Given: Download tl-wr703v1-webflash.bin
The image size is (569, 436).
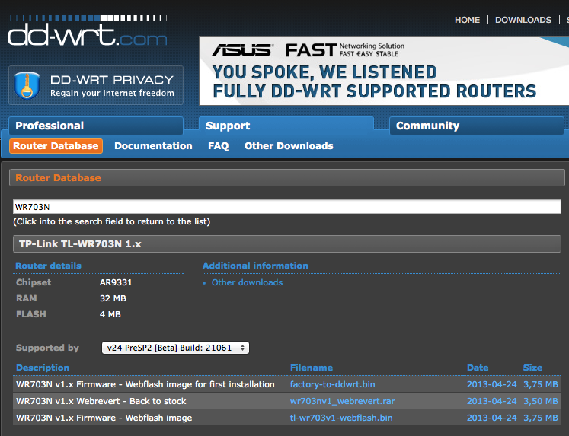Looking at the screenshot, I should click(341, 418).
